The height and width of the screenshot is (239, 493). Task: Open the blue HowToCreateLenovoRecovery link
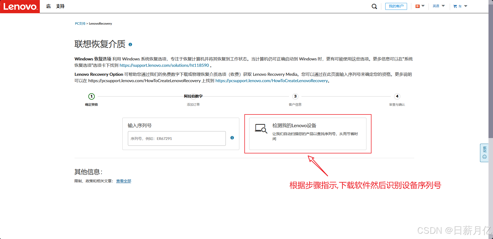pyautogui.click(x=272, y=81)
